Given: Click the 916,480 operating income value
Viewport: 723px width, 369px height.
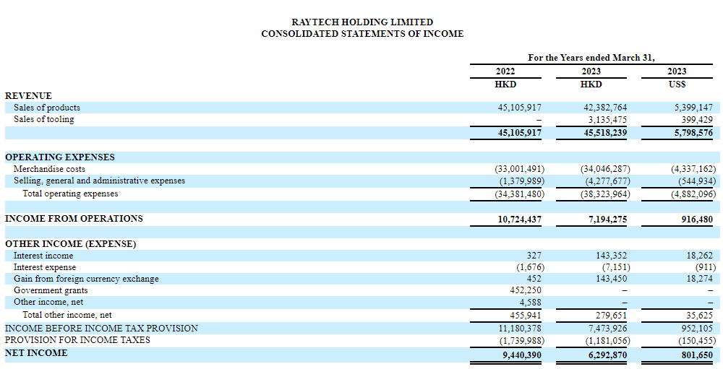Looking at the screenshot, I should tap(697, 220).
